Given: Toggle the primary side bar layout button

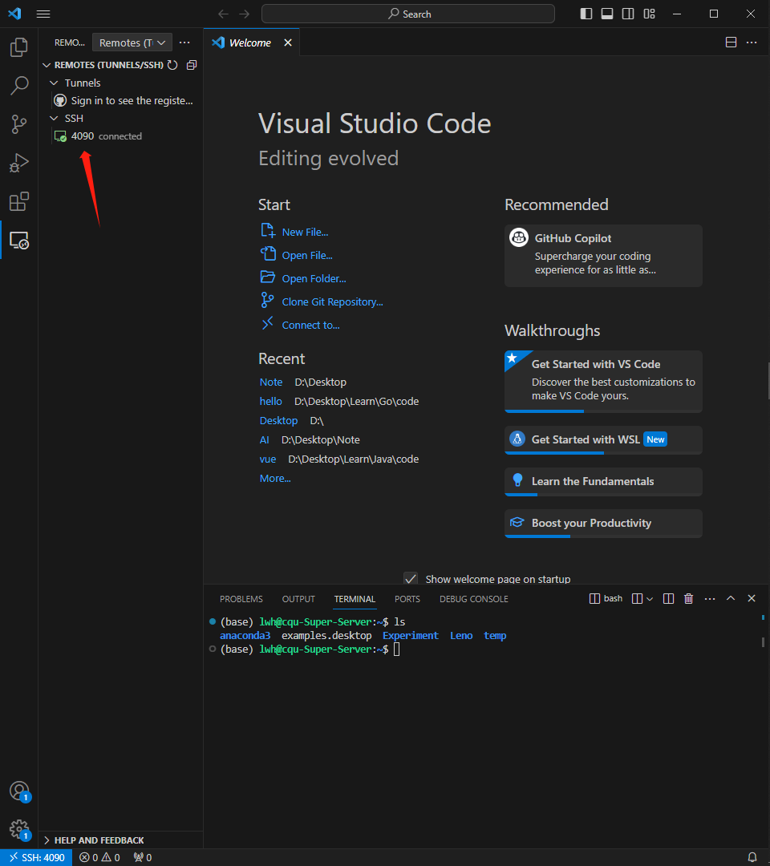Looking at the screenshot, I should coord(586,14).
